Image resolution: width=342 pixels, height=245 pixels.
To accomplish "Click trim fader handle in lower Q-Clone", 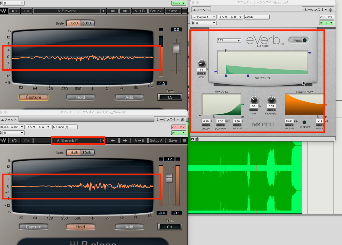I will [x=169, y=178].
